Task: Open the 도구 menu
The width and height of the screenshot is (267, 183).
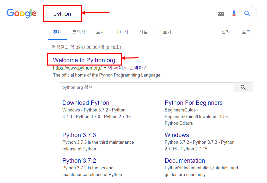Action: tap(246, 32)
